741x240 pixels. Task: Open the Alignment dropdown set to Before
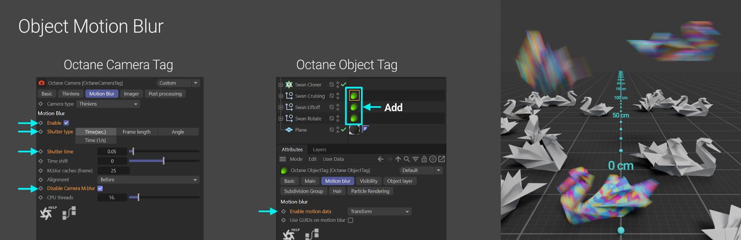point(148,180)
